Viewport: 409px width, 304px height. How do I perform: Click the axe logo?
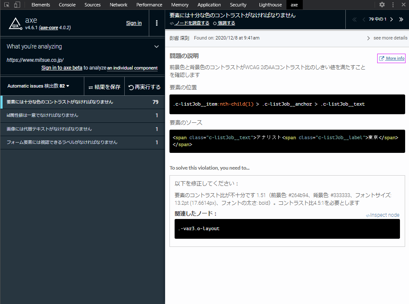tap(15, 24)
